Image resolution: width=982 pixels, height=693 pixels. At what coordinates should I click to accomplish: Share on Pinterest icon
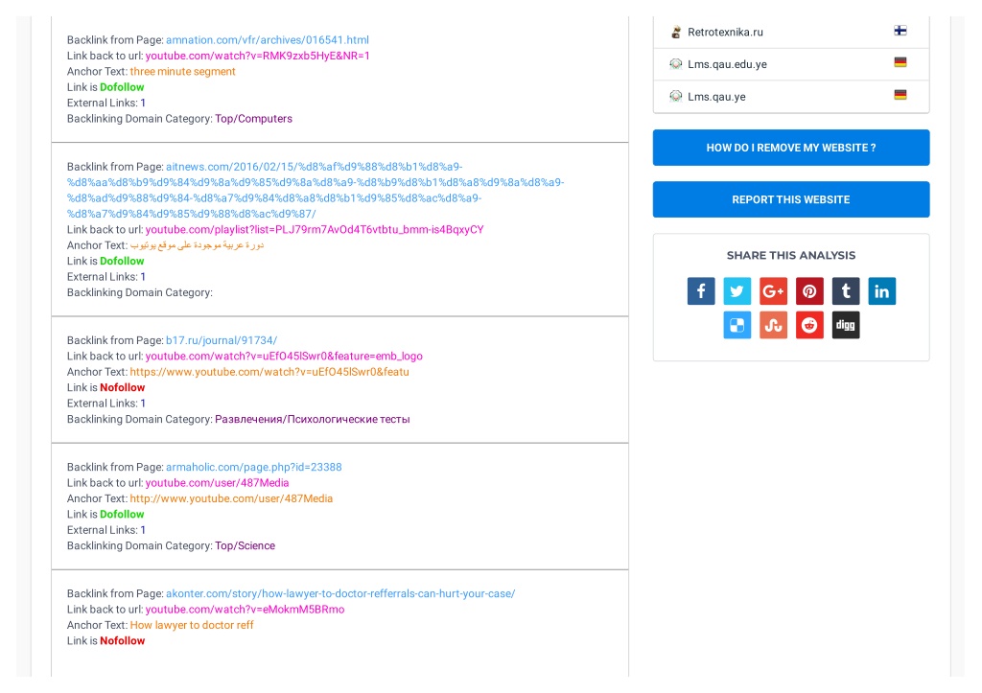[809, 291]
